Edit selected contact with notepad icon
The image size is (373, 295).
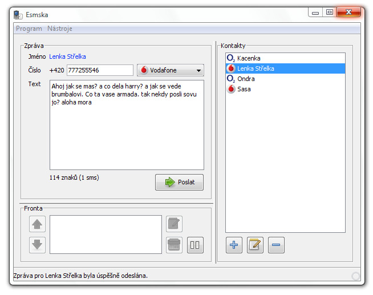[255, 245]
